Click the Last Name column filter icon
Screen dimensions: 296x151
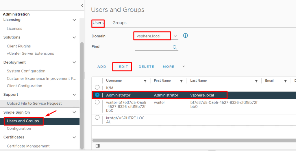[256, 81]
